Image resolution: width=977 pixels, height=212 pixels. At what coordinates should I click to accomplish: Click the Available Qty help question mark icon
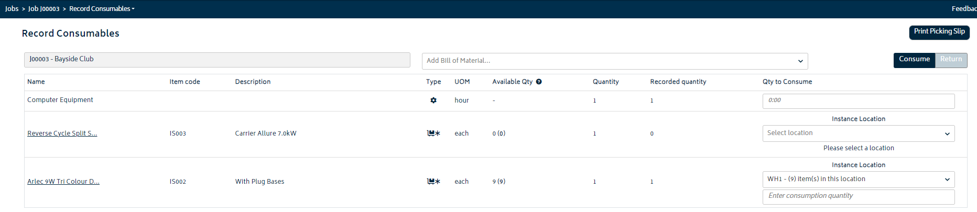coord(539,82)
